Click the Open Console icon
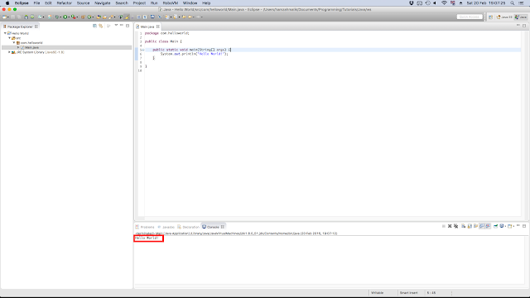 click(510, 226)
